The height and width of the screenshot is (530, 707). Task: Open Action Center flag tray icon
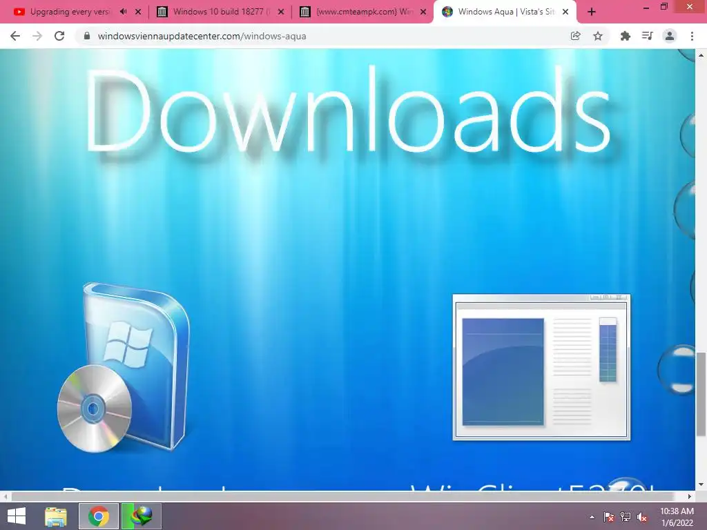tap(609, 517)
